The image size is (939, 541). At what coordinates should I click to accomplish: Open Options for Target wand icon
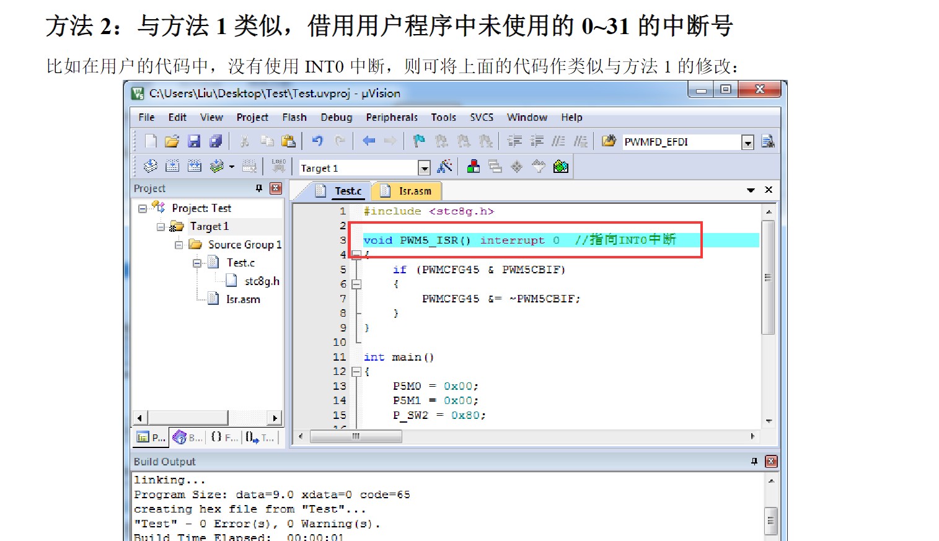tap(445, 166)
